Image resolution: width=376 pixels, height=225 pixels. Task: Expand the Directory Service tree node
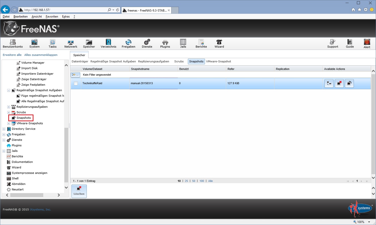tap(4, 129)
